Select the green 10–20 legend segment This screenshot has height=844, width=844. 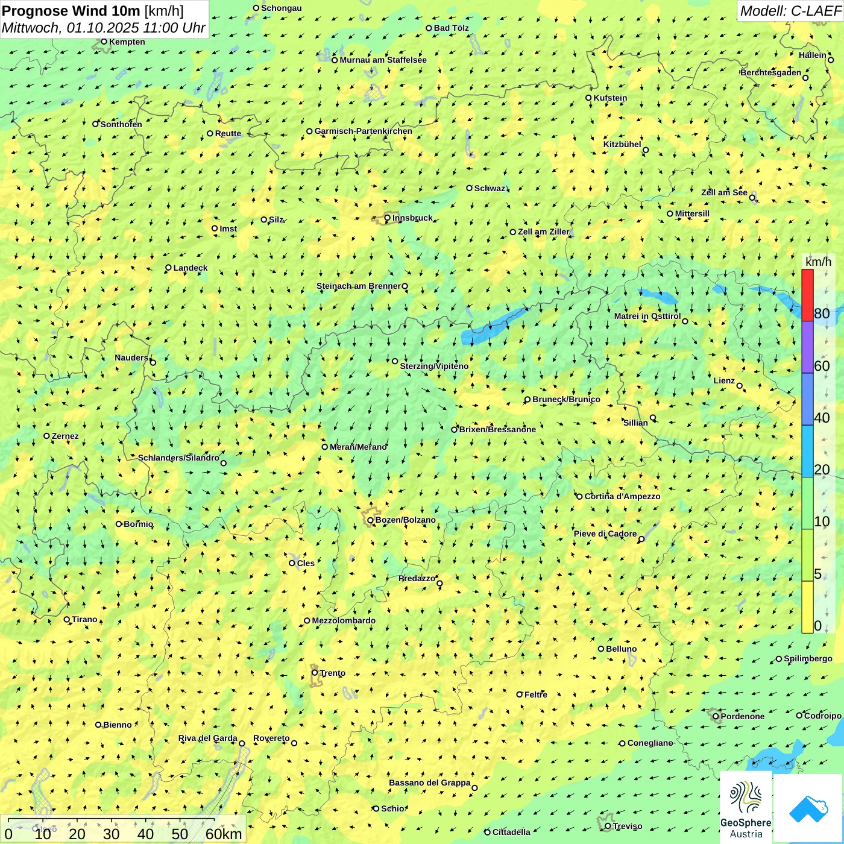807,503
